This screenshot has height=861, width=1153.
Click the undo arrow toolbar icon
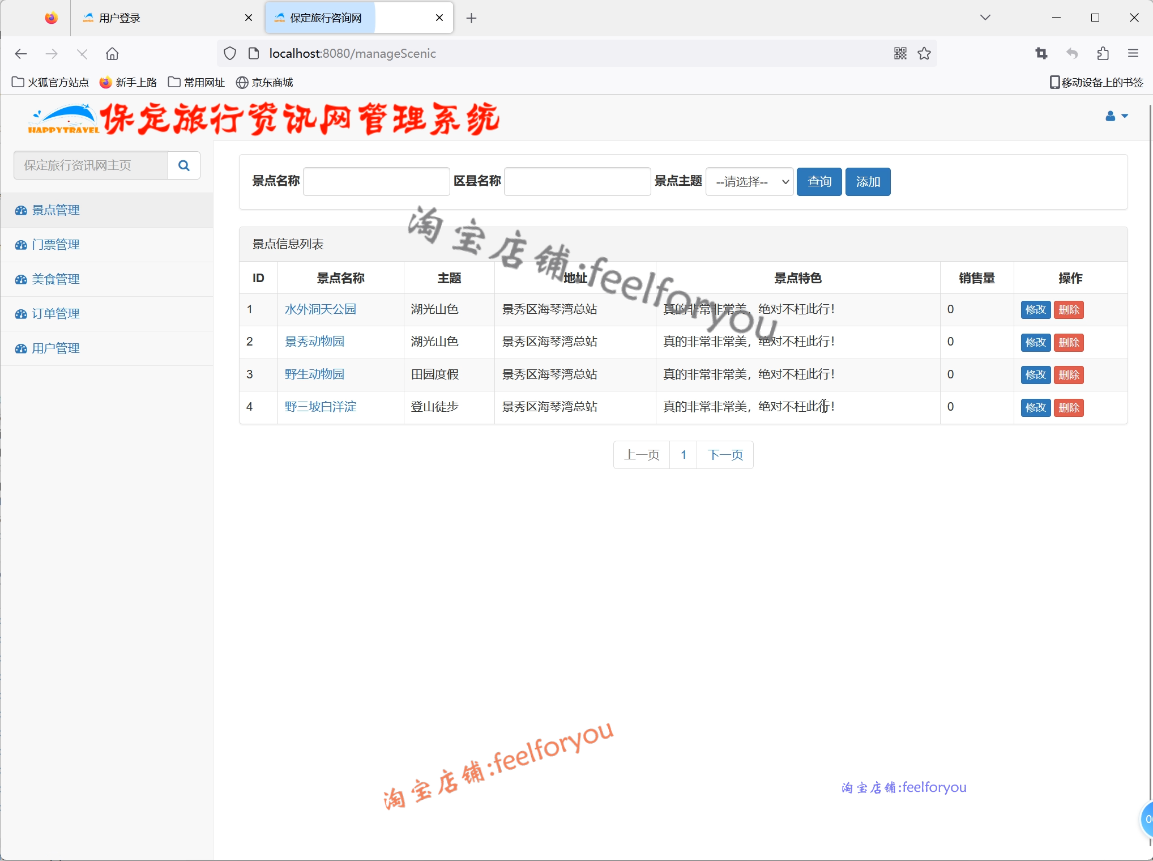tap(1072, 54)
